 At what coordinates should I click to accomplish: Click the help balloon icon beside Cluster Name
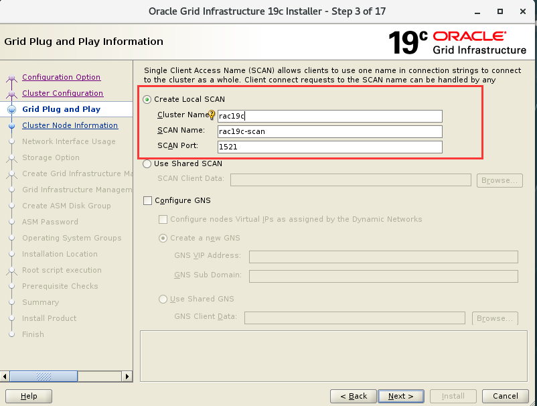pyautogui.click(x=212, y=115)
